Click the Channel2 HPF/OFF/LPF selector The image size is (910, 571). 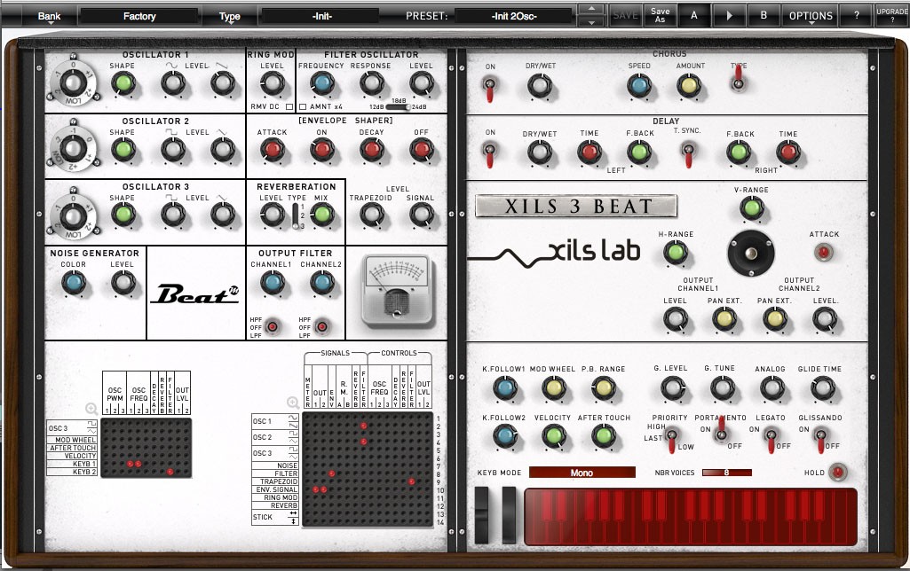point(321,327)
